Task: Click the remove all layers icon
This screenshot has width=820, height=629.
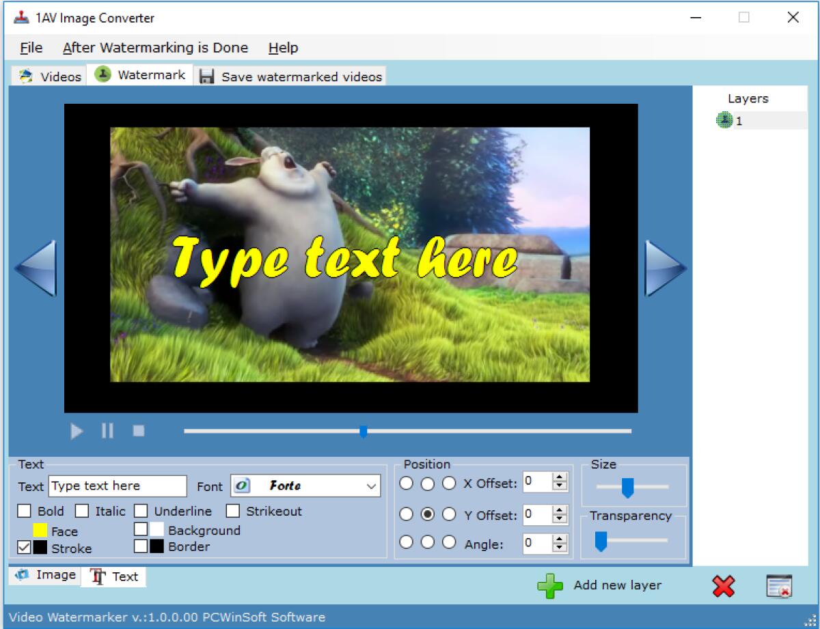Action: 780,585
